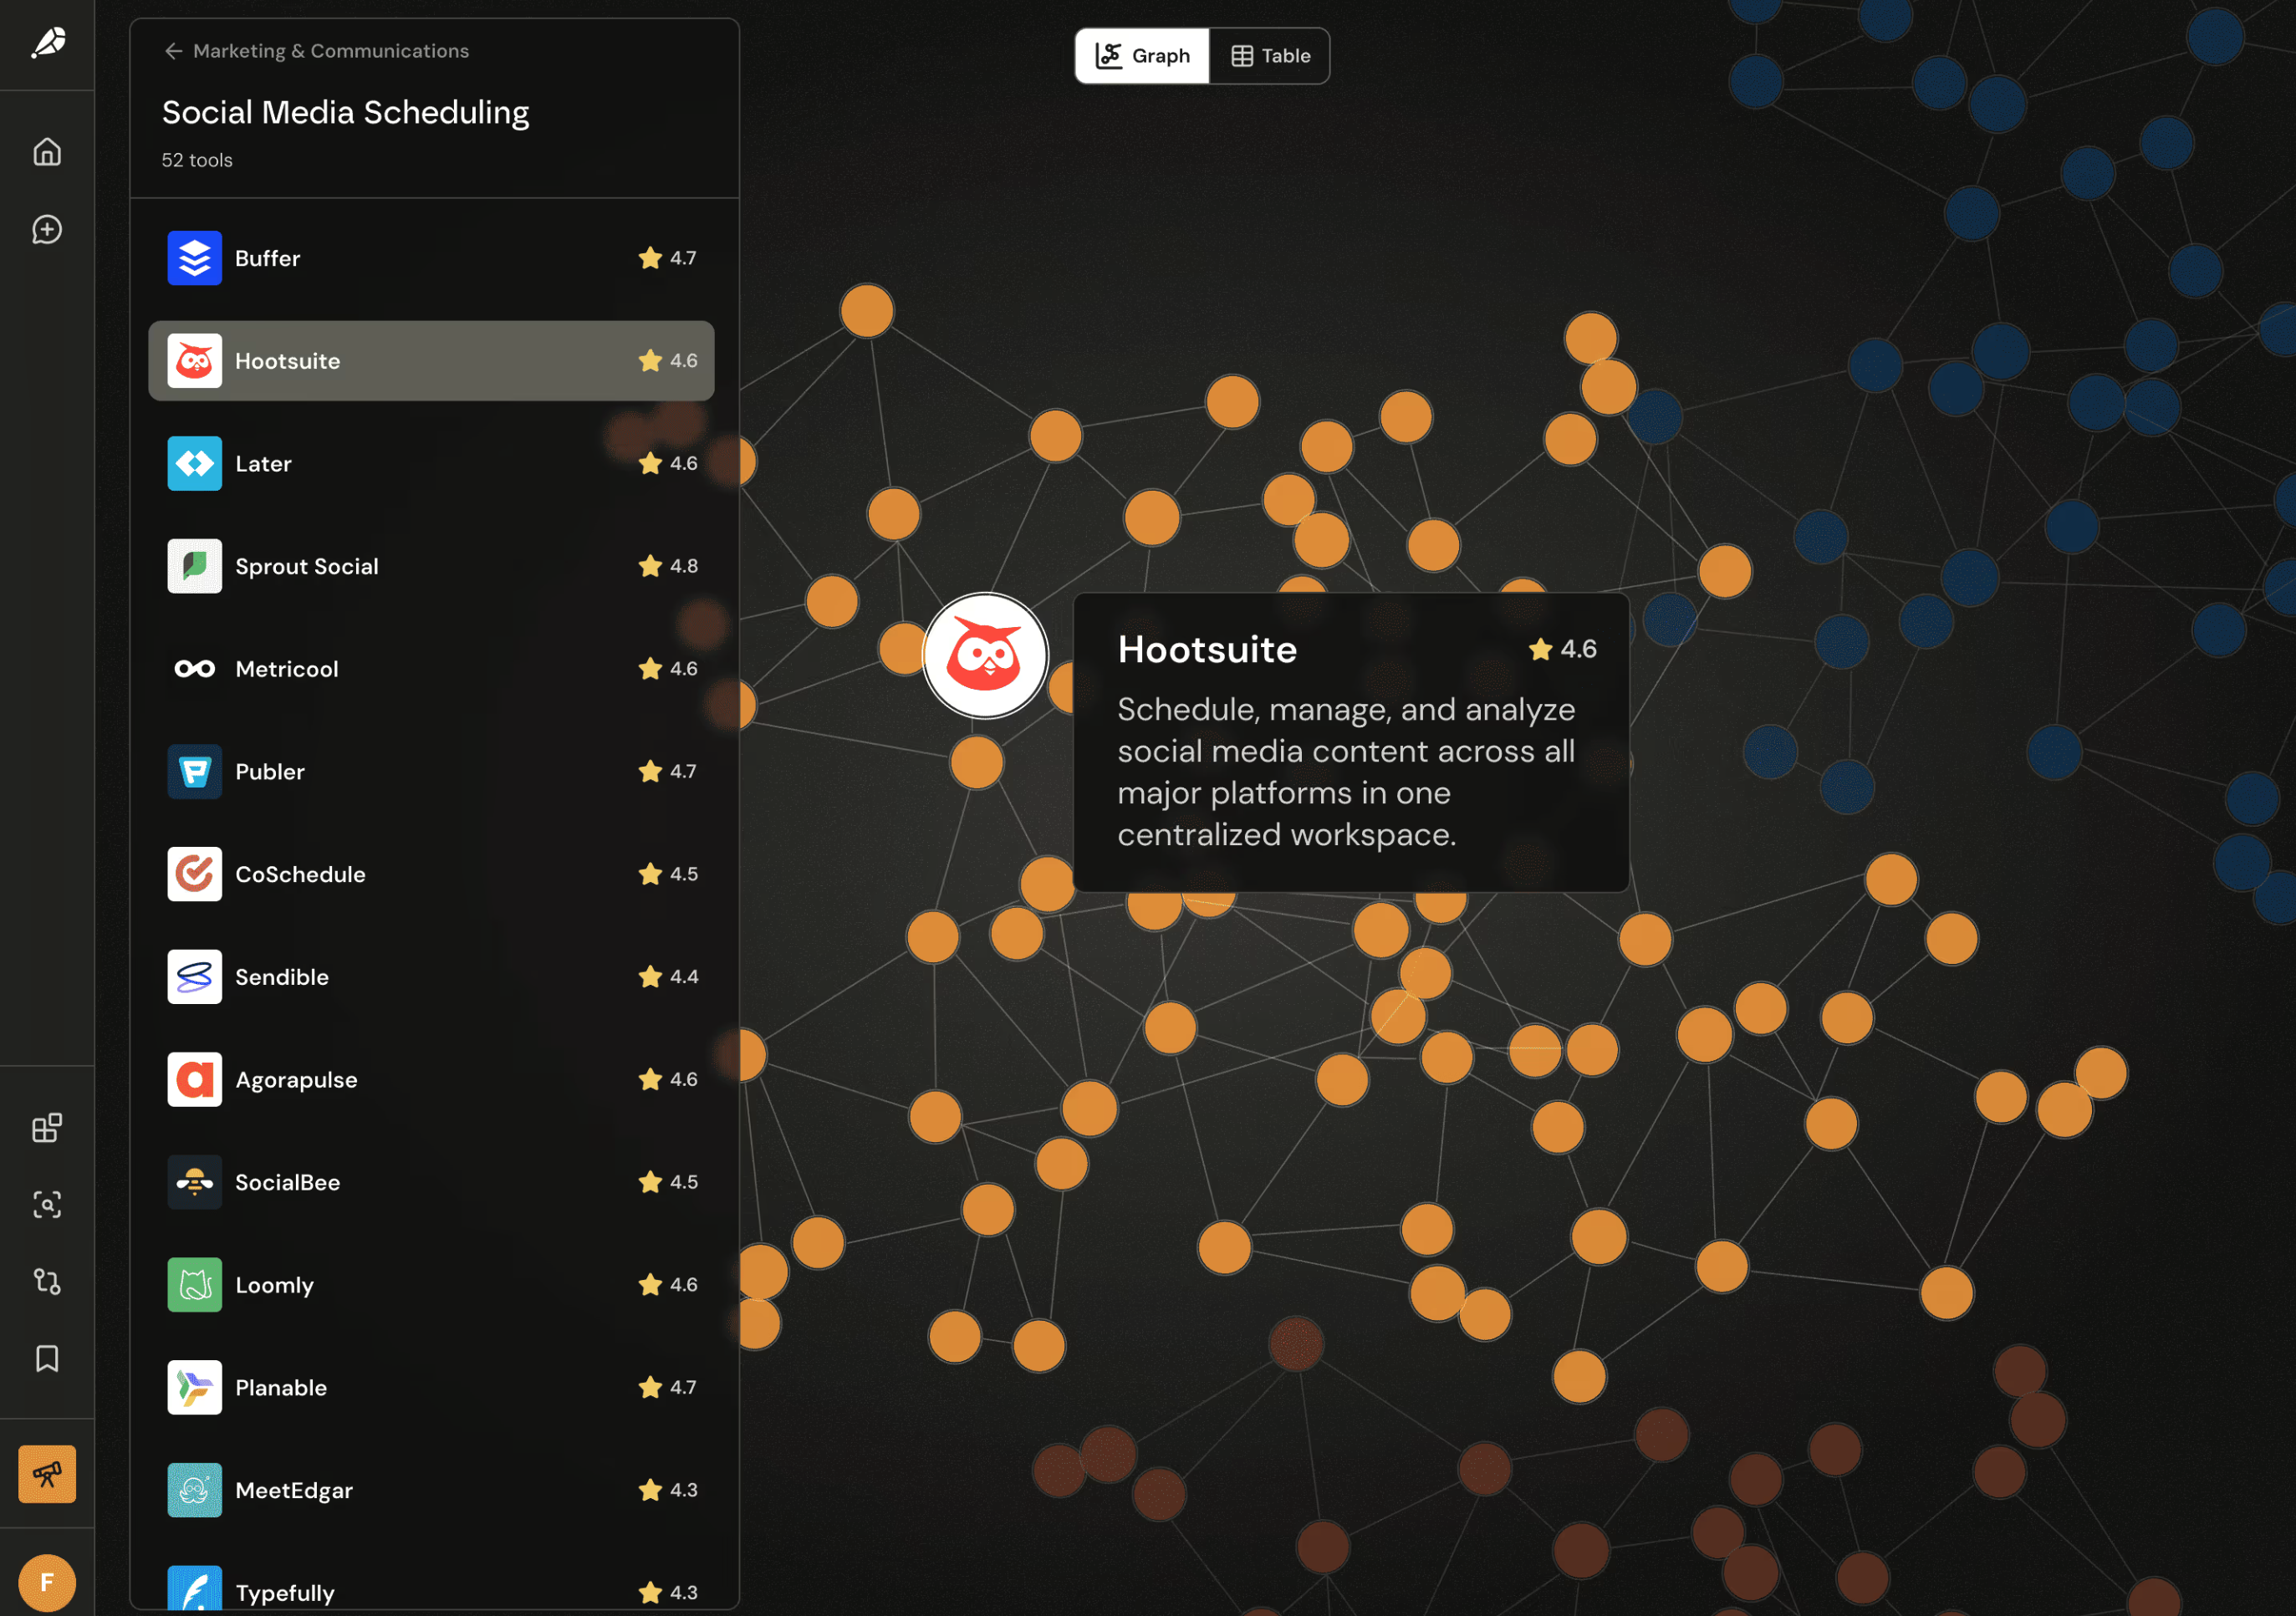Image resolution: width=2296 pixels, height=1616 pixels.
Task: Select Loomly in the tools list
Action: [431, 1285]
